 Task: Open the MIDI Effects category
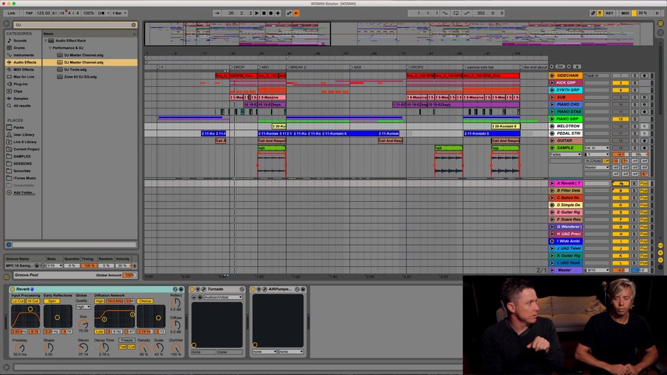click(x=24, y=69)
